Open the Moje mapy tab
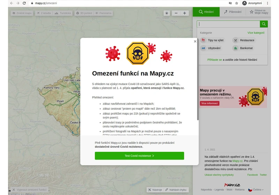 point(259,12)
